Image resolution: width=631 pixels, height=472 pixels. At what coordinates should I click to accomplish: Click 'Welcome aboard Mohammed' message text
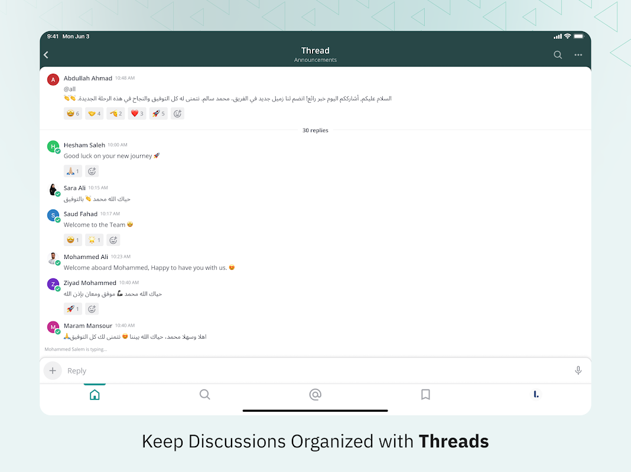pos(149,267)
